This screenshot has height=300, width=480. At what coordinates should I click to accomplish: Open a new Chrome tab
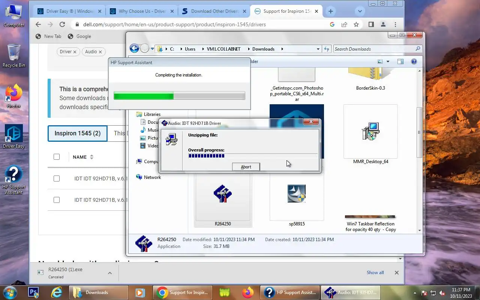330,11
